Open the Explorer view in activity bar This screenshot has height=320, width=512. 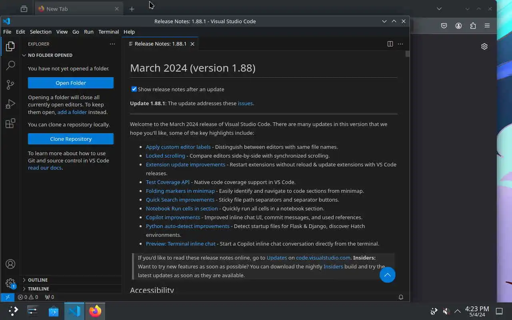tap(10, 46)
